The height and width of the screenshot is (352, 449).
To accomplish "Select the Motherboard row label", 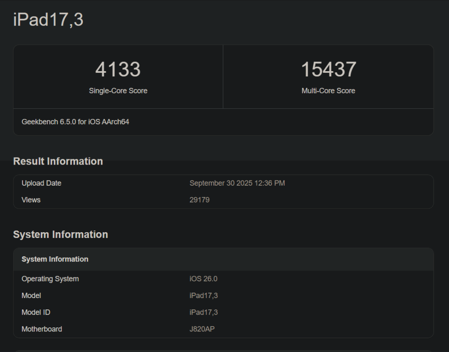I will tap(42, 329).
